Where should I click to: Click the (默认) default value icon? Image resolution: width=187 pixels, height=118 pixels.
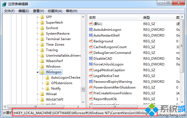coord(91,24)
